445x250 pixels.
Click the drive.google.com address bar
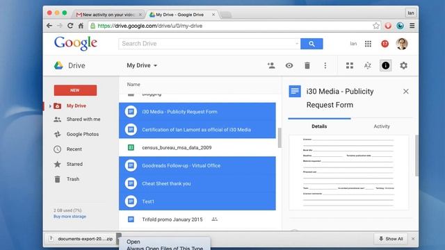click(234, 26)
